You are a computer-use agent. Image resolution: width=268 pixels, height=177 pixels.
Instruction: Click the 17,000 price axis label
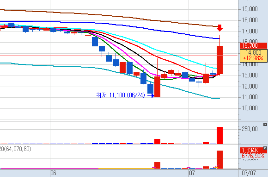250,31
